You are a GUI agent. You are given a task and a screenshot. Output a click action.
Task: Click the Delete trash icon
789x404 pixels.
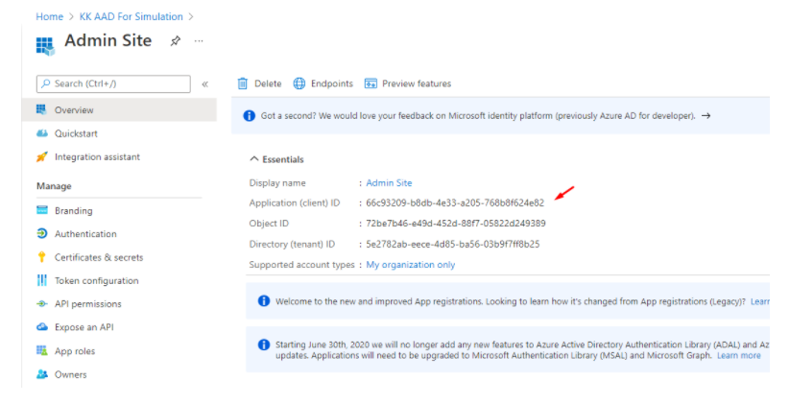coord(243,83)
